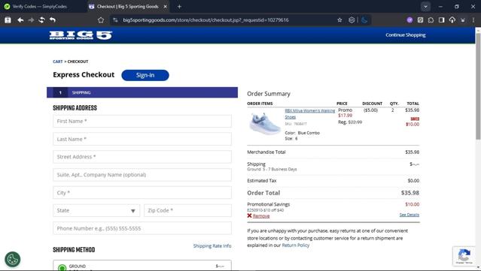The image size is (481, 271).
Task: Bookmark this page with the star icon
Action: 339,20
